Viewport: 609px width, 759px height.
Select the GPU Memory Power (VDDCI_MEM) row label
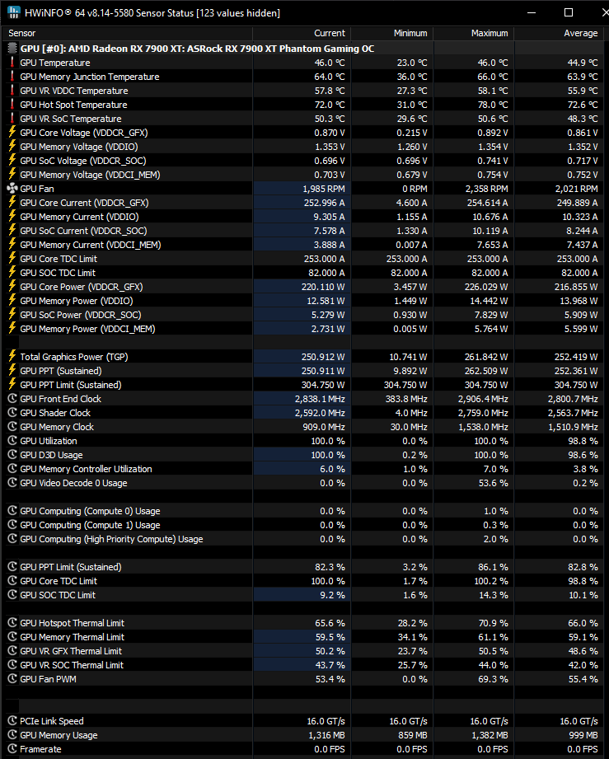click(x=87, y=329)
